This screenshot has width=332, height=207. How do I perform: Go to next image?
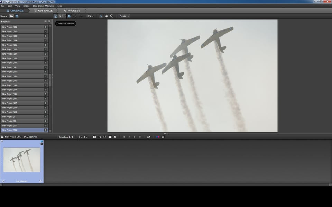point(135,137)
